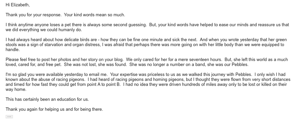Image resolution: width=299 pixels, height=122 pixels.
Task: Click the words 'way home.' ending the paragraph
Action: point(16,89)
